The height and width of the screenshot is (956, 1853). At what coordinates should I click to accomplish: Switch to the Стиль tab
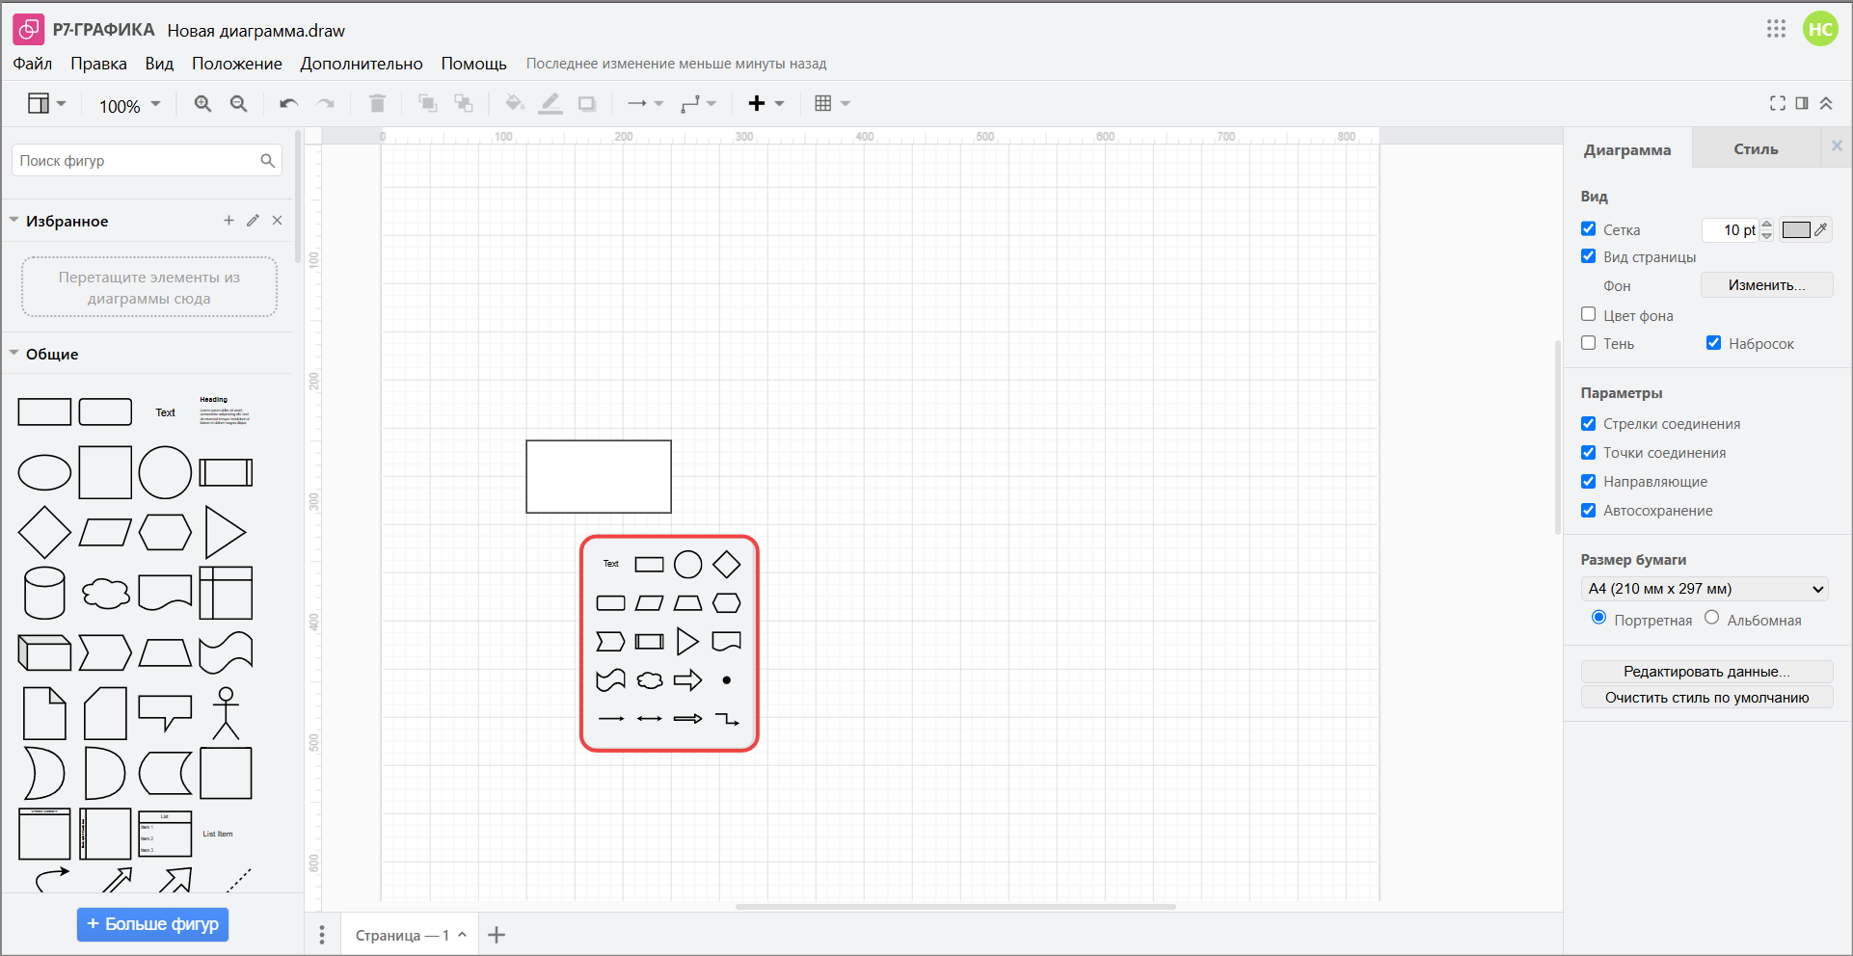pos(1756,149)
